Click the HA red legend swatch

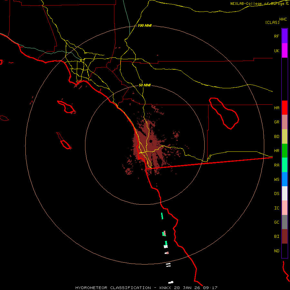285,108
